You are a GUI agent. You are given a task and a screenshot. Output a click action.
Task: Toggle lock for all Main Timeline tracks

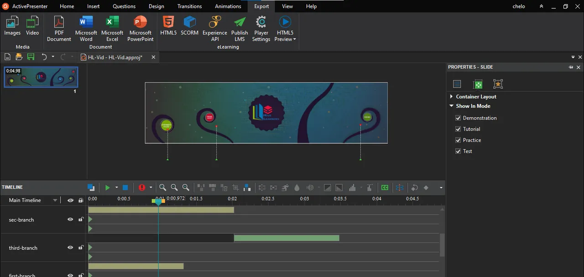(81, 200)
